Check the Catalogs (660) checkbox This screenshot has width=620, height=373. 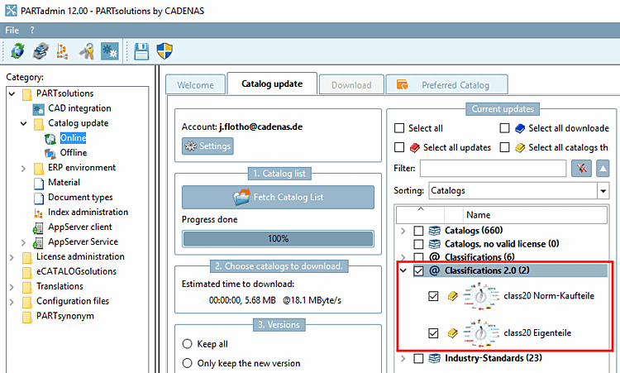pyautogui.click(x=418, y=231)
